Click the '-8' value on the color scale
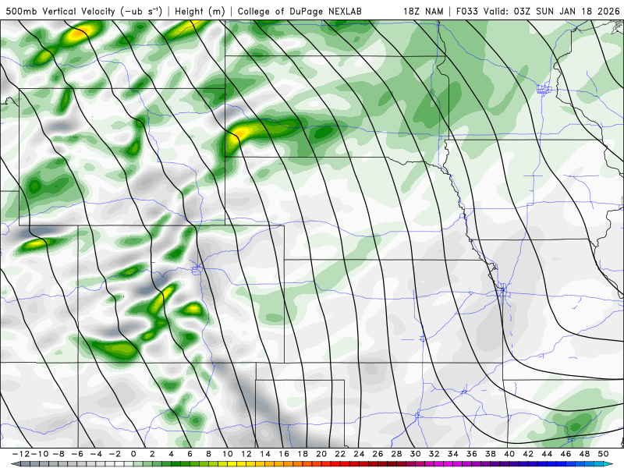The height and width of the screenshot is (468, 624). pos(58,454)
